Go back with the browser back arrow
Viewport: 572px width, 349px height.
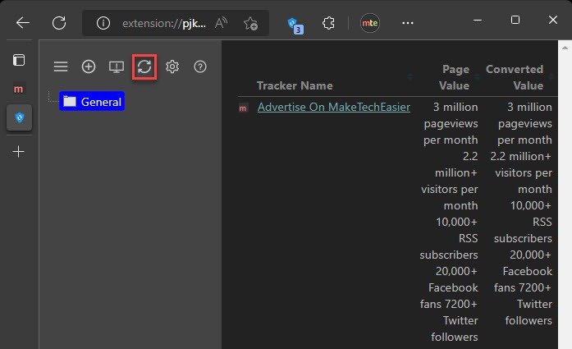pyautogui.click(x=23, y=23)
